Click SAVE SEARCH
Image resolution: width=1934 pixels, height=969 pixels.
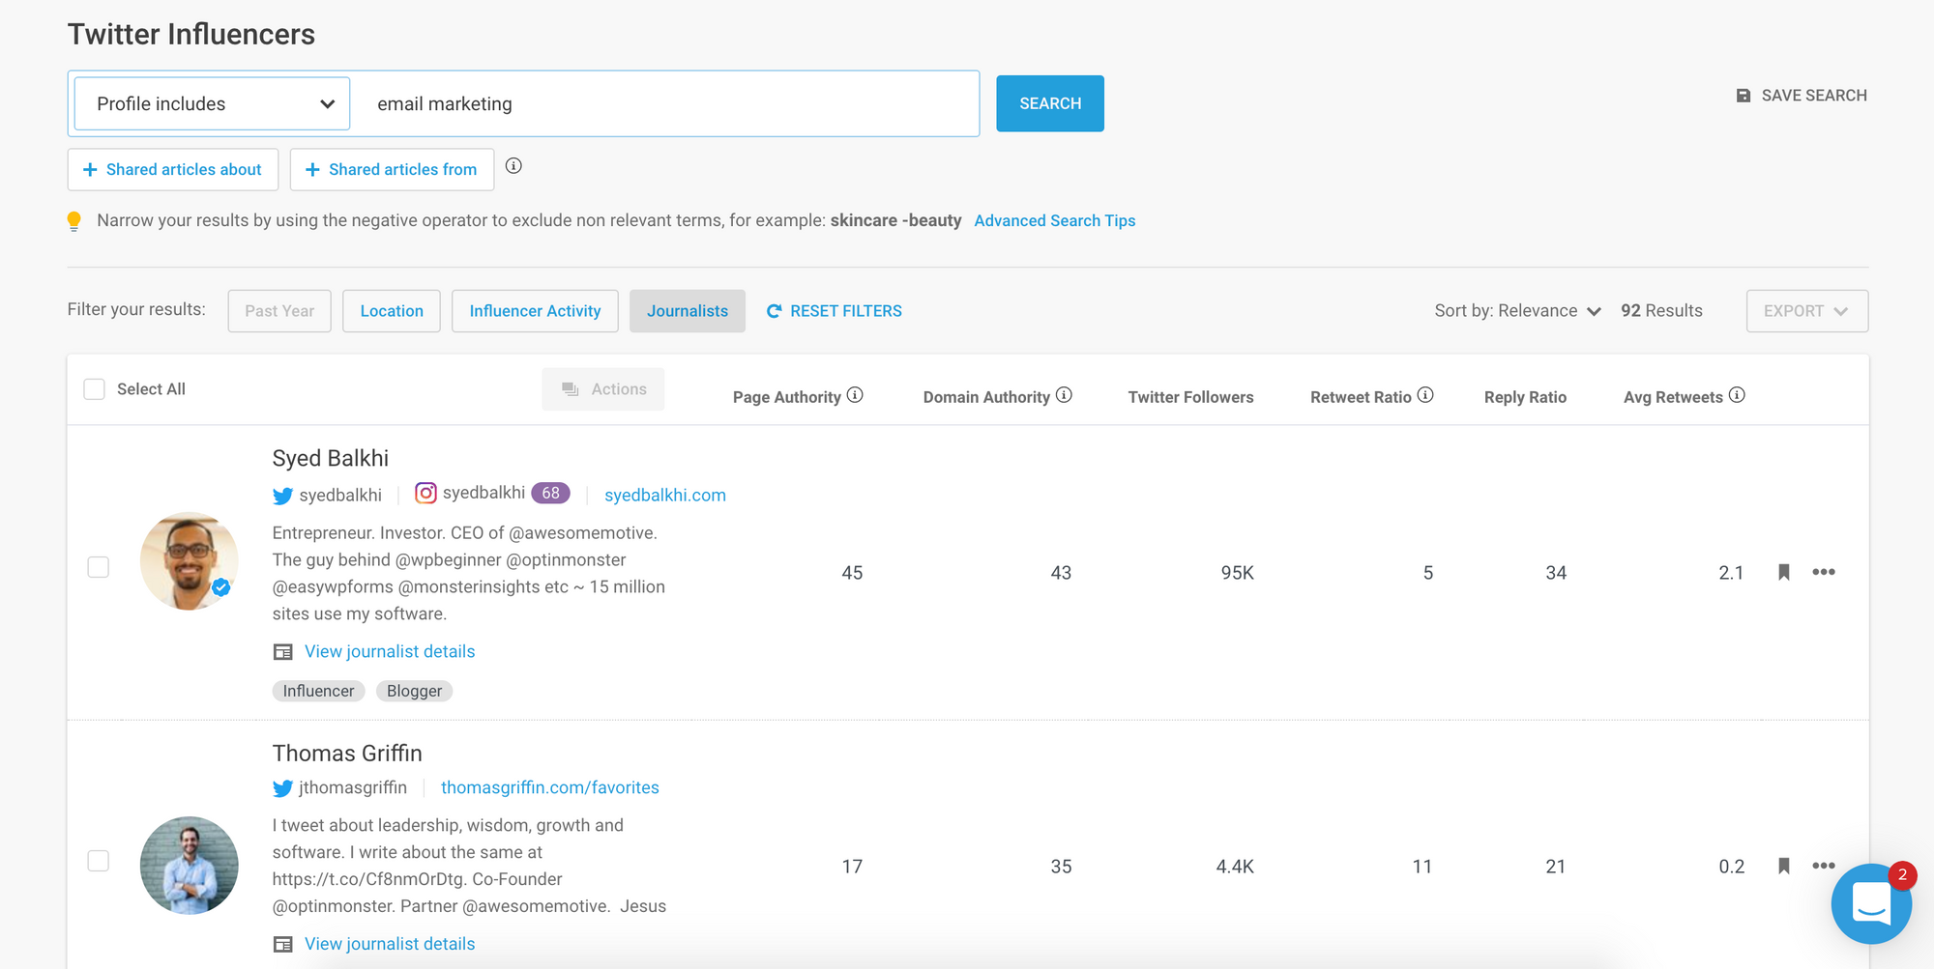pyautogui.click(x=1802, y=96)
